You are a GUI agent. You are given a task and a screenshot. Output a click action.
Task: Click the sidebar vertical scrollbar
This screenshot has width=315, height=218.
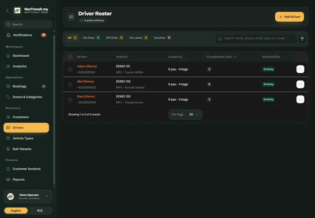pos(54,110)
